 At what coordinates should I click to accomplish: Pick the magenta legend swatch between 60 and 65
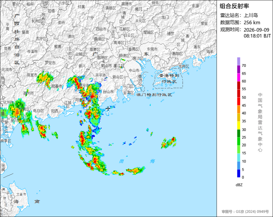pyautogui.click(x=238, y=77)
